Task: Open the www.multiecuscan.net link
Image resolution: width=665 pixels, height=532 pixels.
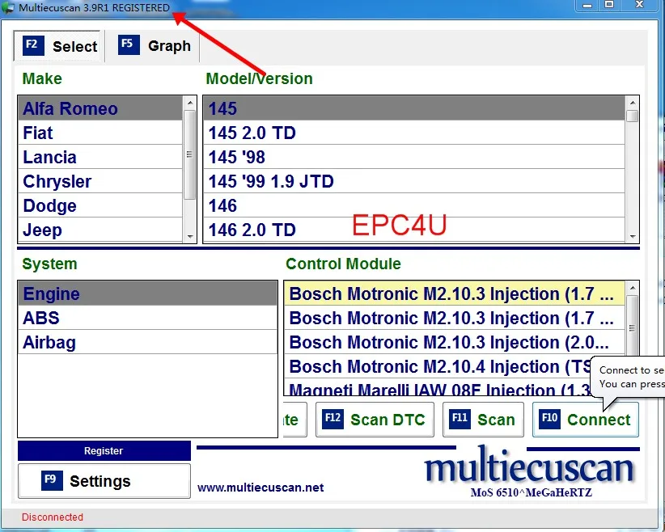Action: pos(260,488)
